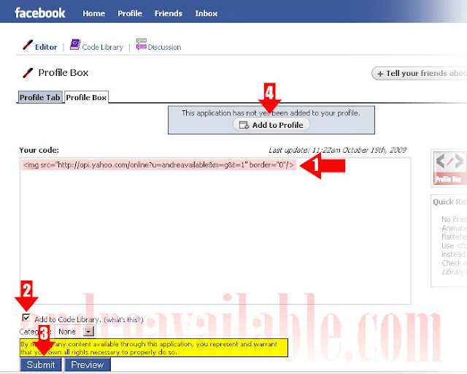Open the Home menu item
This screenshot has width=467, height=374.
[94, 13]
